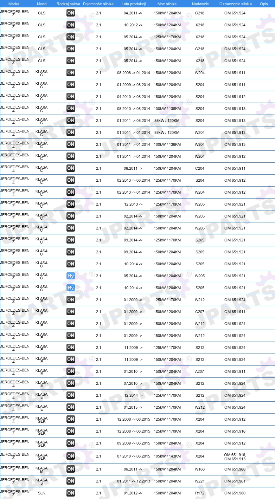Click the power value 105kW / 143KM
Image resolution: width=275 pixels, height=499 pixels.
point(167,456)
